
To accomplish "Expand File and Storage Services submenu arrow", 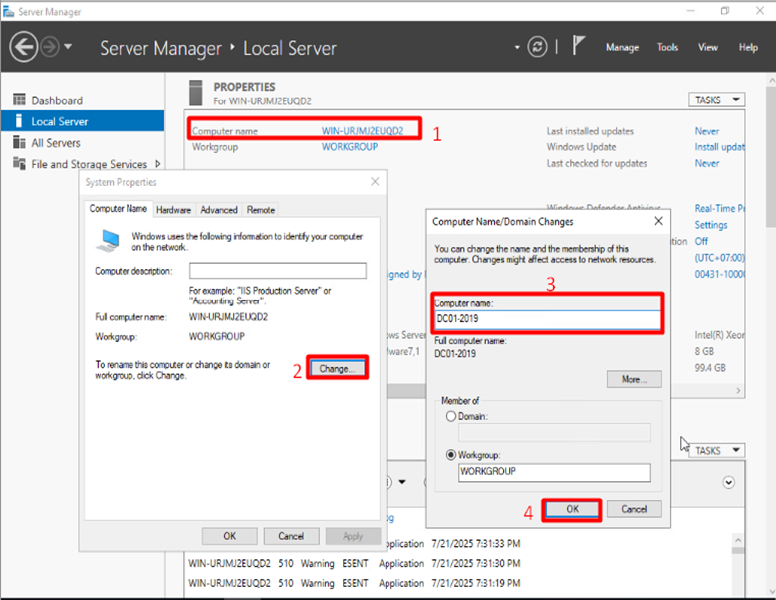I will [x=157, y=164].
